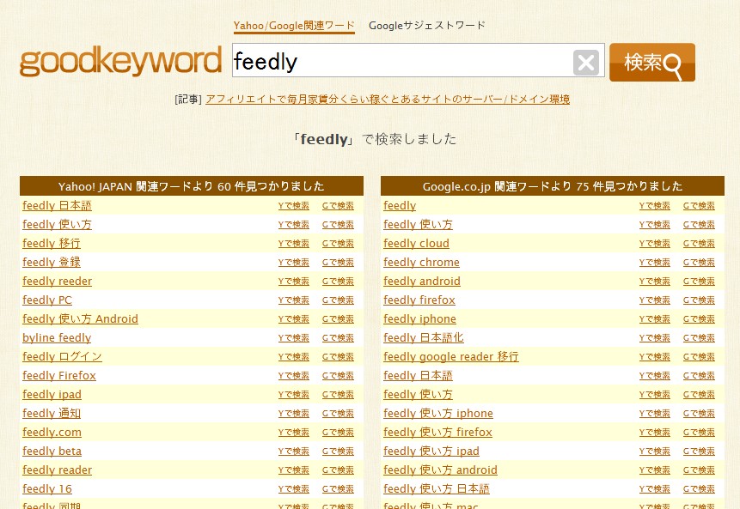This screenshot has height=509, width=740.
Task: Click 'Yで検索' beside 'feedly reeder'
Action: (294, 282)
